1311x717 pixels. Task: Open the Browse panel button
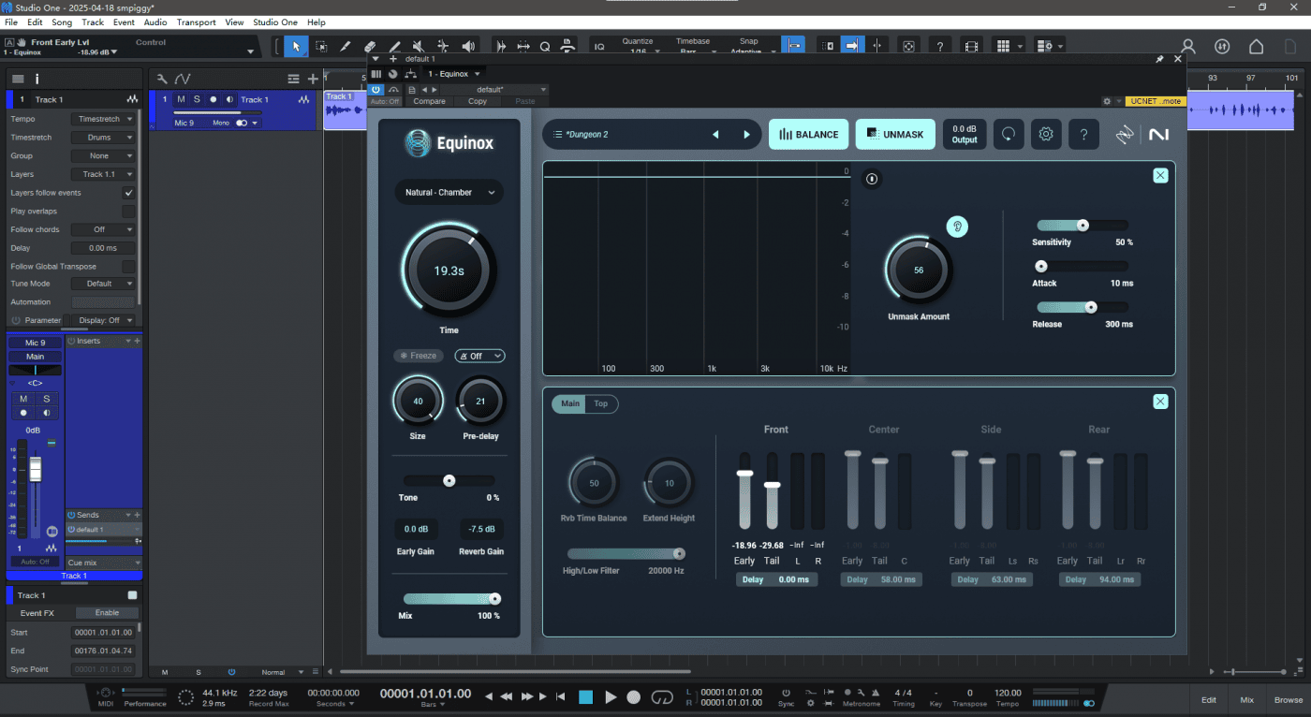(1288, 699)
